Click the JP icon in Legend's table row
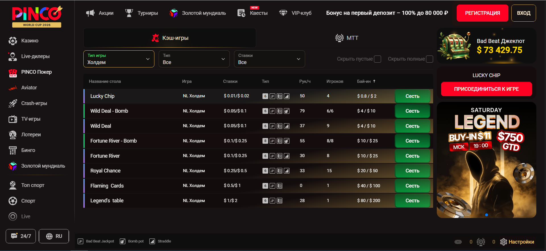The image size is (546, 251). pos(272,201)
